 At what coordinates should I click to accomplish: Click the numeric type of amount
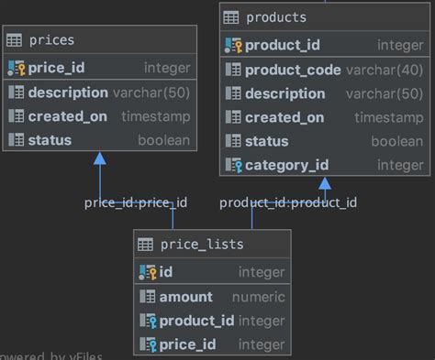259,297
